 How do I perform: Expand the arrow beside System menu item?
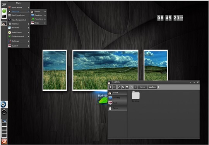(x=29, y=46)
